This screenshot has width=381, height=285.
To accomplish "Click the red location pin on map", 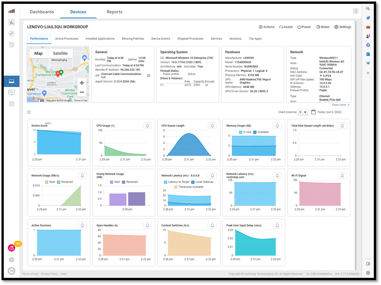I will (58, 74).
